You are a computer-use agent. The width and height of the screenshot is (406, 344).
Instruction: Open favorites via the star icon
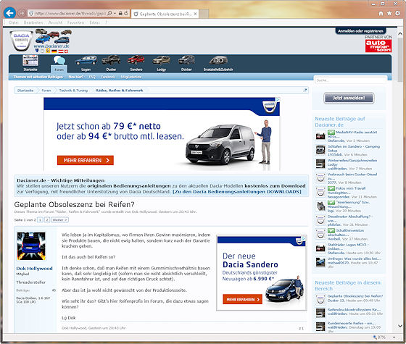point(389,13)
